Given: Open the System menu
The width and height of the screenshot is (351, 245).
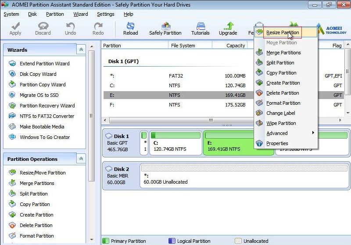Looking at the screenshot, I should pyautogui.click(x=11, y=14).
